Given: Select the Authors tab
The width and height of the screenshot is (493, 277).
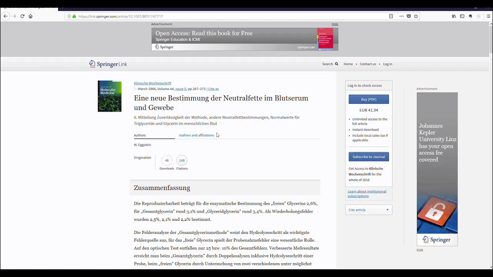Looking at the screenshot, I should 140,135.
